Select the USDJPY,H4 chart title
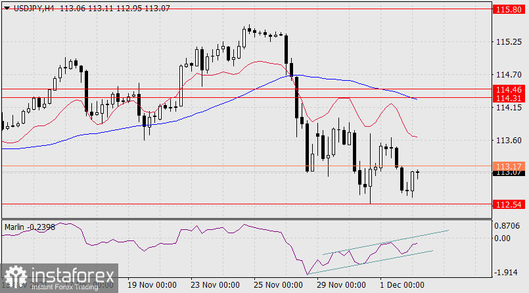The width and height of the screenshot is (529, 293). tap(33, 7)
